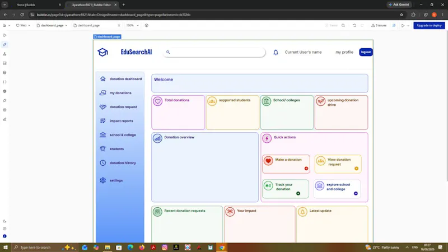Click View donation request quick action card
Viewport: 448px width, 252px height.
[338, 164]
